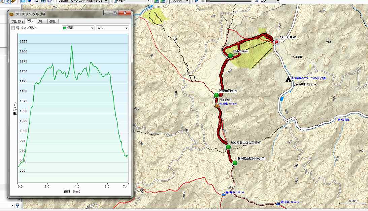Open the 標高 graph axis dropdown
This screenshot has height=211, width=368.
78,28
